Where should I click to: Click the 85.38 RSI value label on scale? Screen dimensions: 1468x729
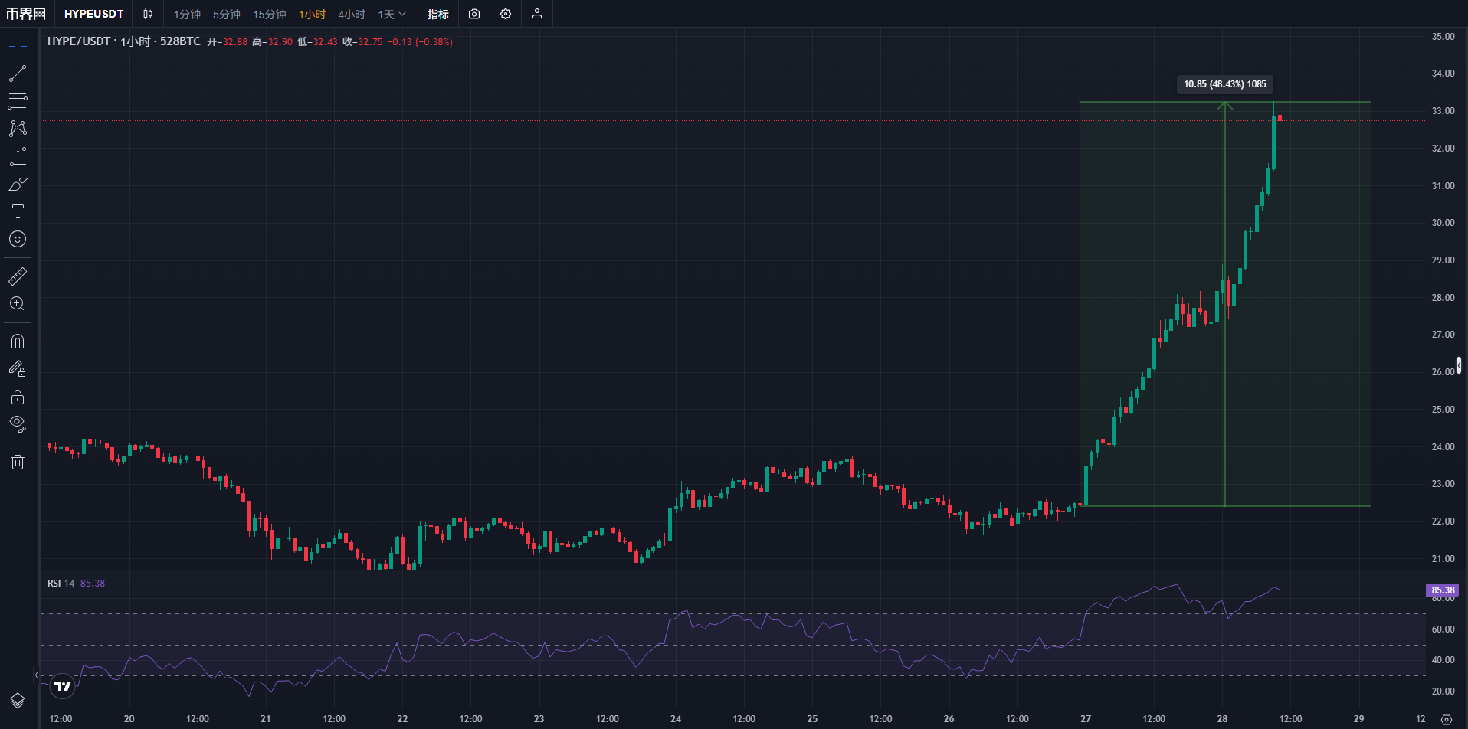1442,590
